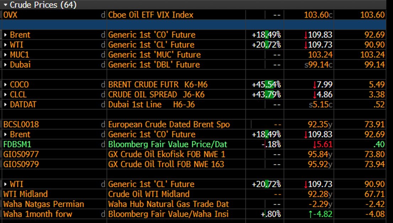Expand the CLCL crude oil spread row

(x=6, y=95)
